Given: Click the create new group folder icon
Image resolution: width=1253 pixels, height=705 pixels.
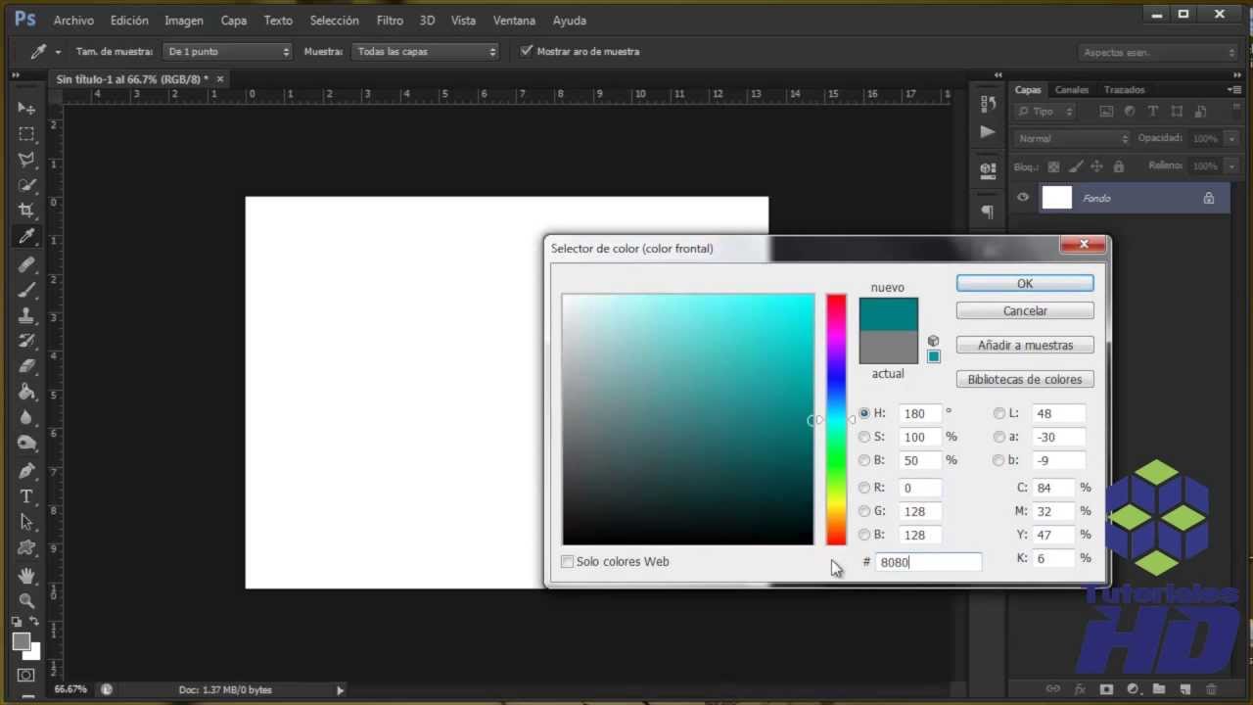Looking at the screenshot, I should click(1159, 689).
